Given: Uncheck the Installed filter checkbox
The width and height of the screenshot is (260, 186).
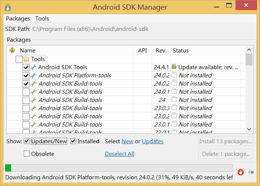Looking at the screenshot, I should point(73,141).
